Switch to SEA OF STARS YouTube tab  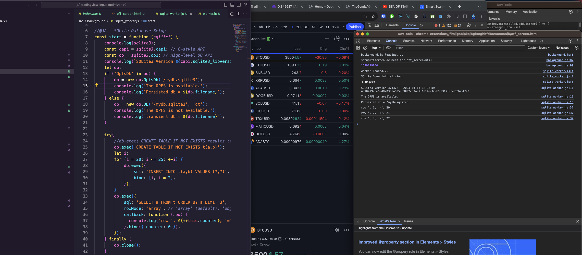pyautogui.click(x=398, y=7)
